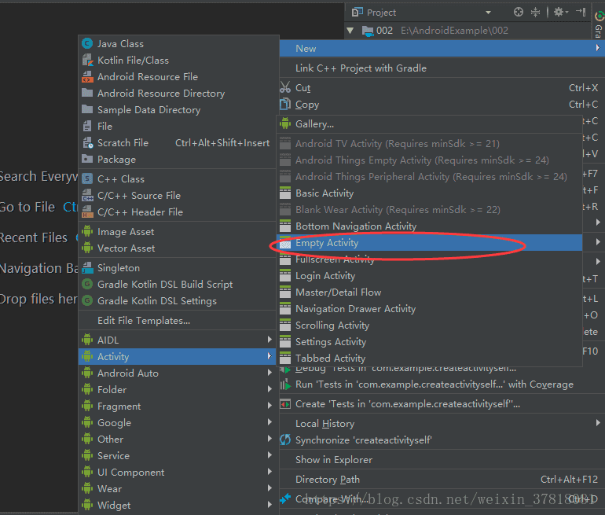
Task: Select Sample Data Directory
Action: click(x=177, y=109)
